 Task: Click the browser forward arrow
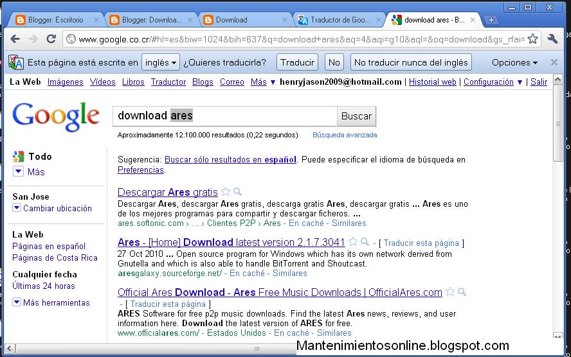pos(33,39)
